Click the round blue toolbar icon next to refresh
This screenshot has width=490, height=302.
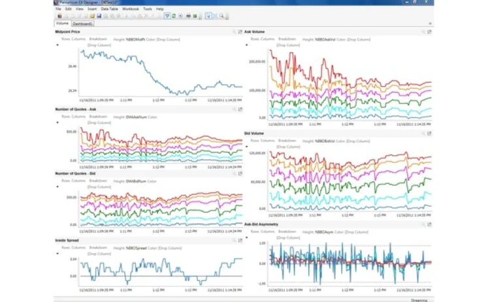click(x=180, y=16)
